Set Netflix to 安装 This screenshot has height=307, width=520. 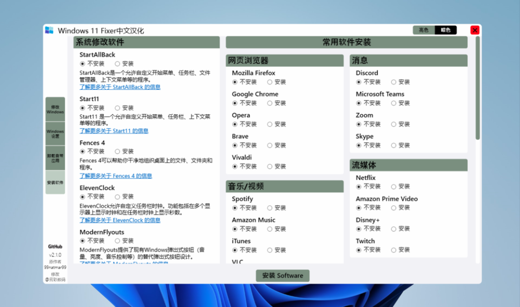394,187
